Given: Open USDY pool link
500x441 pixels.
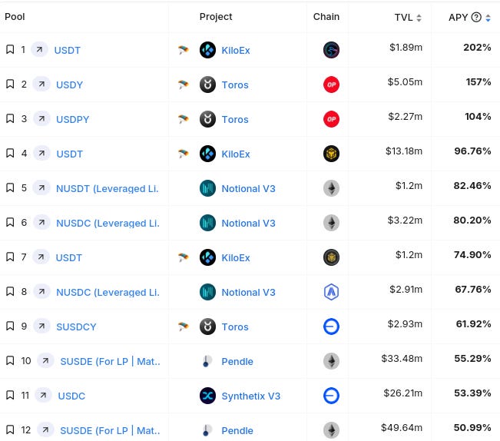Looking at the screenshot, I should [70, 85].
